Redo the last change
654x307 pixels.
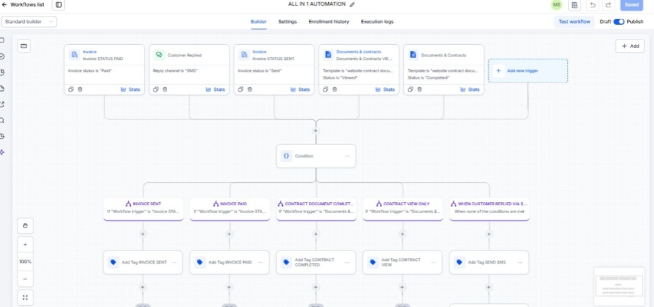click(609, 5)
